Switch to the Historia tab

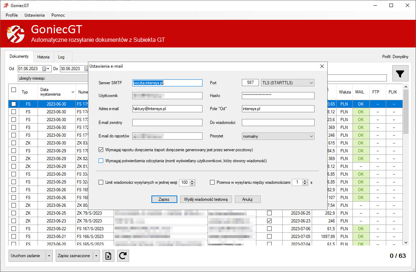[43, 57]
